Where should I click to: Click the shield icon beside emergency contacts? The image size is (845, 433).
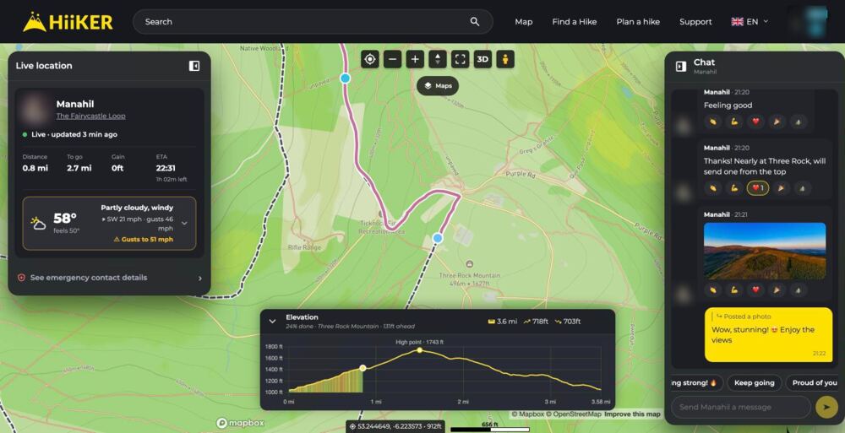coord(22,278)
